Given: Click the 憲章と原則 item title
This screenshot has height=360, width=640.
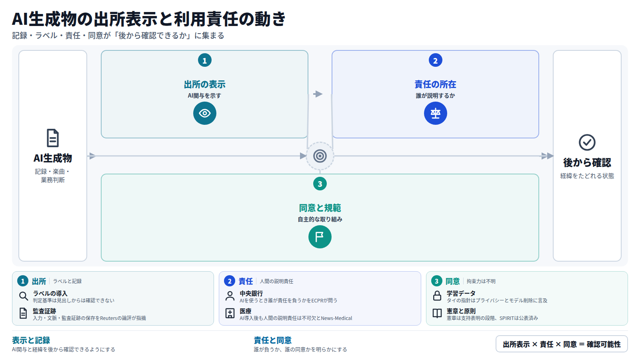Looking at the screenshot, I should pyautogui.click(x=461, y=311).
